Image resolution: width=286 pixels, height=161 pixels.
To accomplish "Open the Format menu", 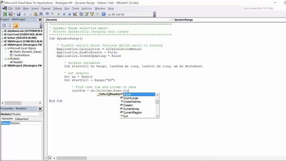I will (46, 8).
